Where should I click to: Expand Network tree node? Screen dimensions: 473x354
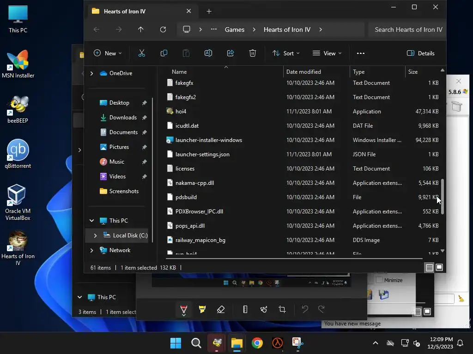click(x=92, y=250)
